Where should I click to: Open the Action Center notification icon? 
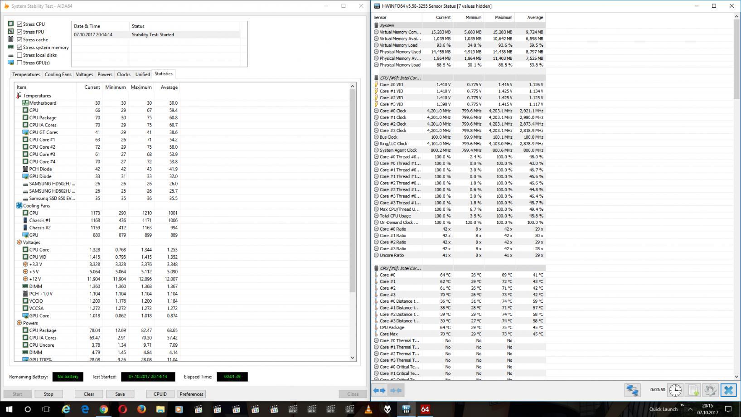728,409
